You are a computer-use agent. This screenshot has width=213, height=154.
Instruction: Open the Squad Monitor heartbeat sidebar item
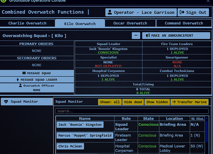click(x=26, y=102)
